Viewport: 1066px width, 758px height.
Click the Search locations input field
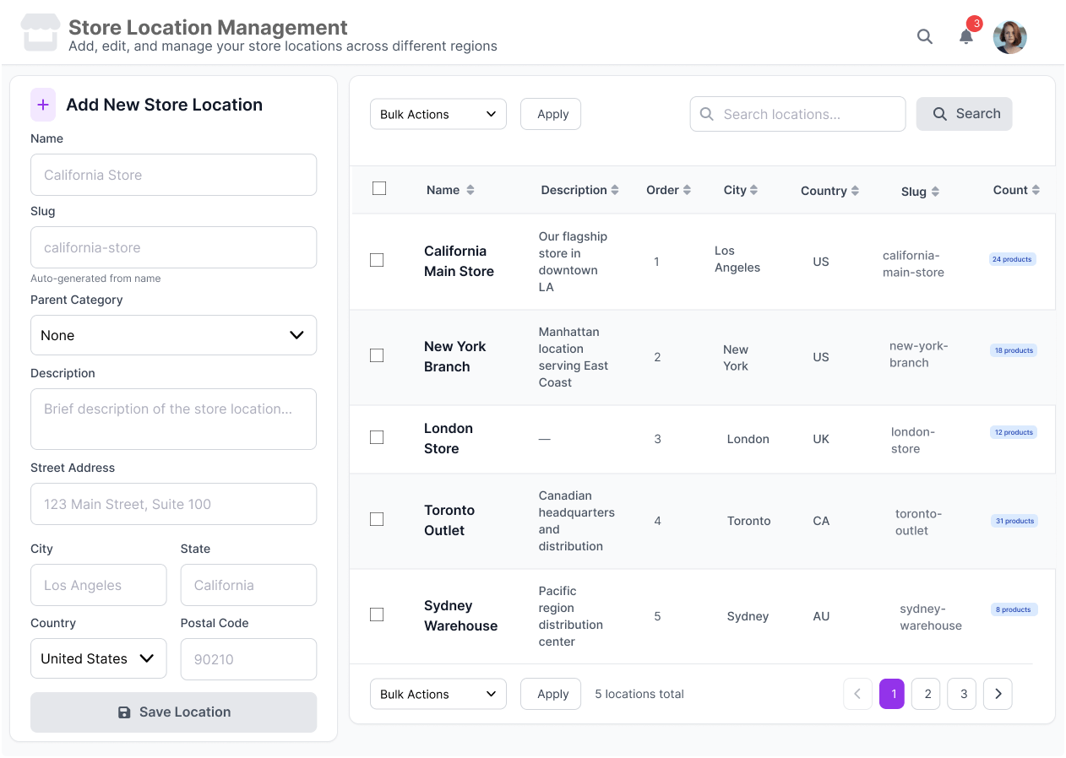pos(797,113)
